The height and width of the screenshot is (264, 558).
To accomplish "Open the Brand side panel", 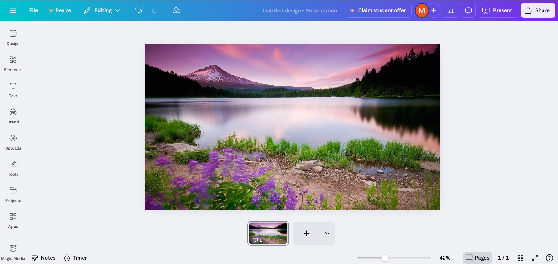I will 13,116.
